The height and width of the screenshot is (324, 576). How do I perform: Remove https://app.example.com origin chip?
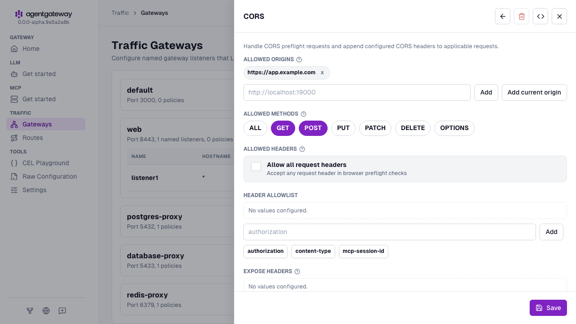tap(322, 72)
